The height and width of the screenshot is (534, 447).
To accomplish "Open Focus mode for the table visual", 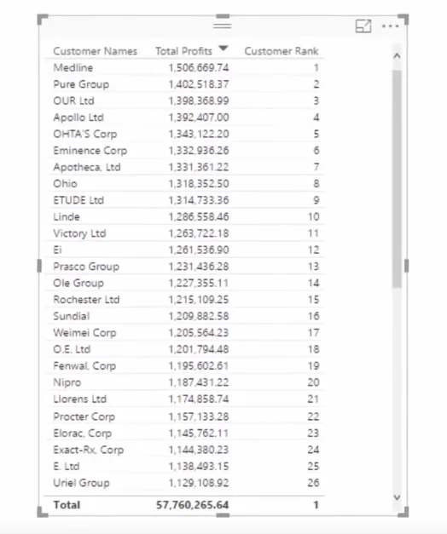I will coord(363,26).
